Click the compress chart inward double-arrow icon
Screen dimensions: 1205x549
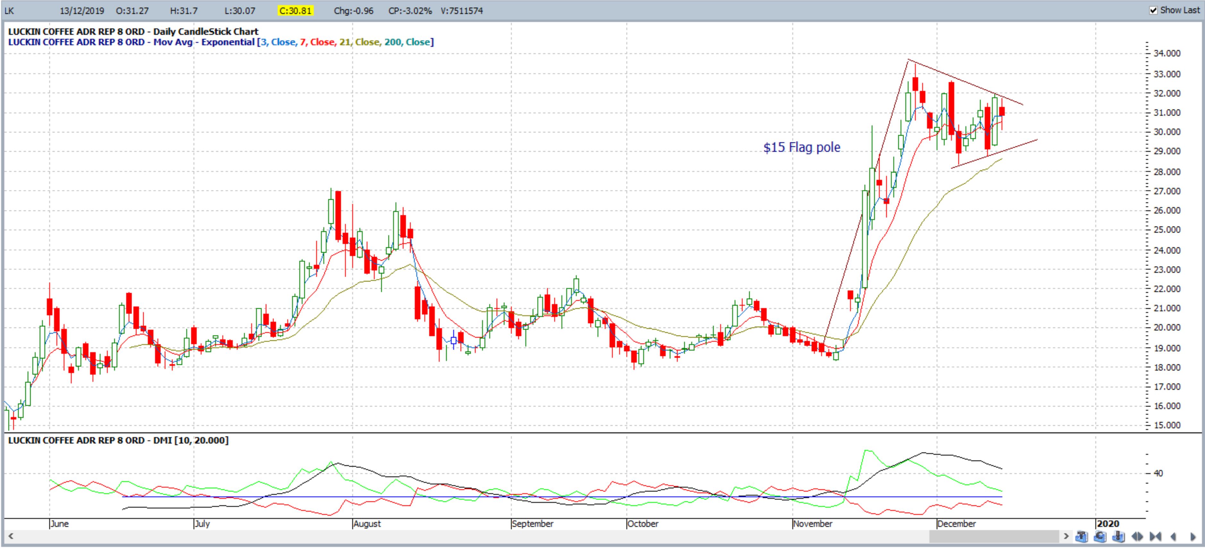pyautogui.click(x=1156, y=537)
